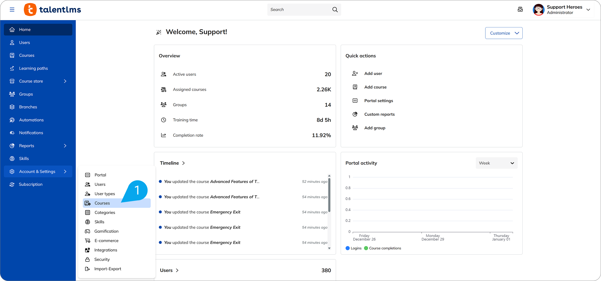Open Learning paths from sidebar
The width and height of the screenshot is (601, 281).
click(33, 68)
